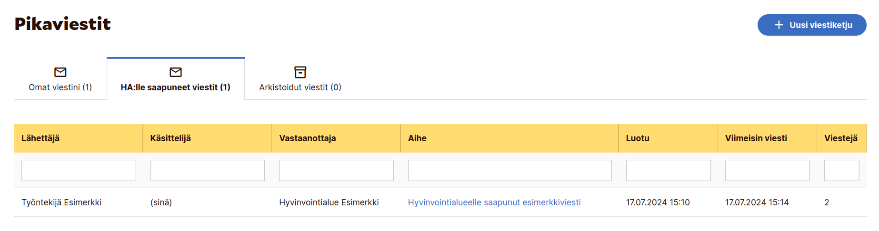Click the Aihe filter input
879x231 pixels.
click(509, 170)
